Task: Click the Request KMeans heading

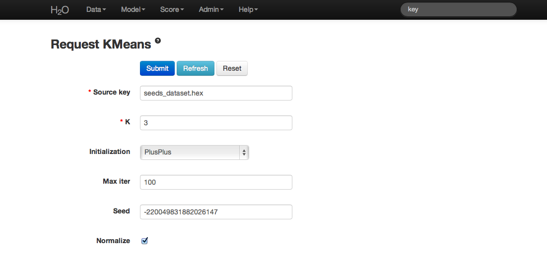Action: pos(101,45)
